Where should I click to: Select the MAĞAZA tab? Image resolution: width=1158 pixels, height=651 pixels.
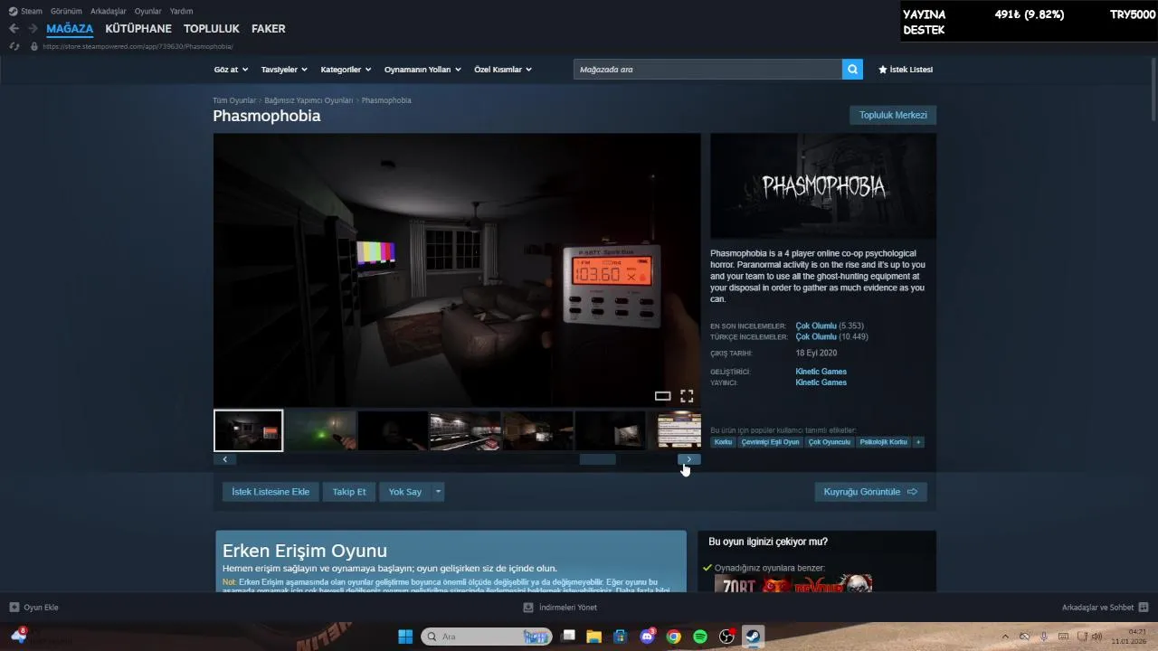click(70, 29)
